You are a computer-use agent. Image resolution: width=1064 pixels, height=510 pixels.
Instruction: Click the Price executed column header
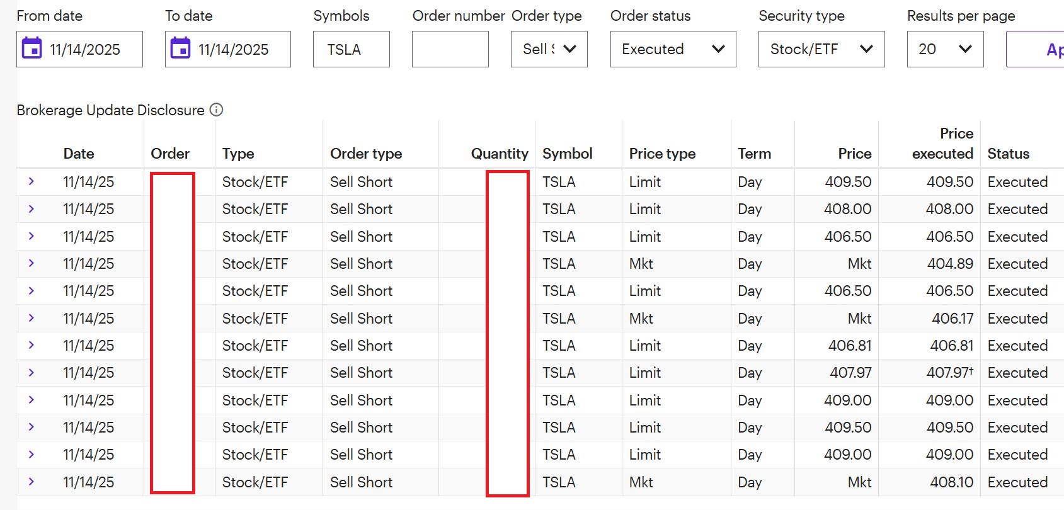point(942,144)
